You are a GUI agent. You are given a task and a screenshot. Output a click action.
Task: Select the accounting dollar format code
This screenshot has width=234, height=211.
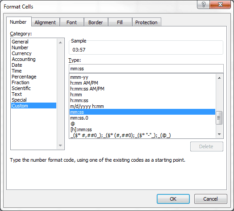(x=142, y=135)
